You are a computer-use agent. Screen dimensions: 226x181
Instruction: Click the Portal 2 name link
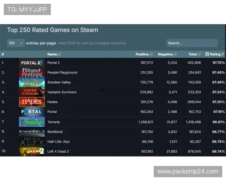click(53, 63)
